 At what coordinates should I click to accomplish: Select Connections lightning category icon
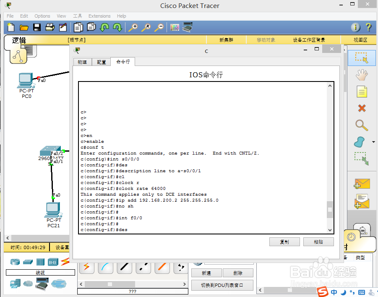tap(65, 262)
